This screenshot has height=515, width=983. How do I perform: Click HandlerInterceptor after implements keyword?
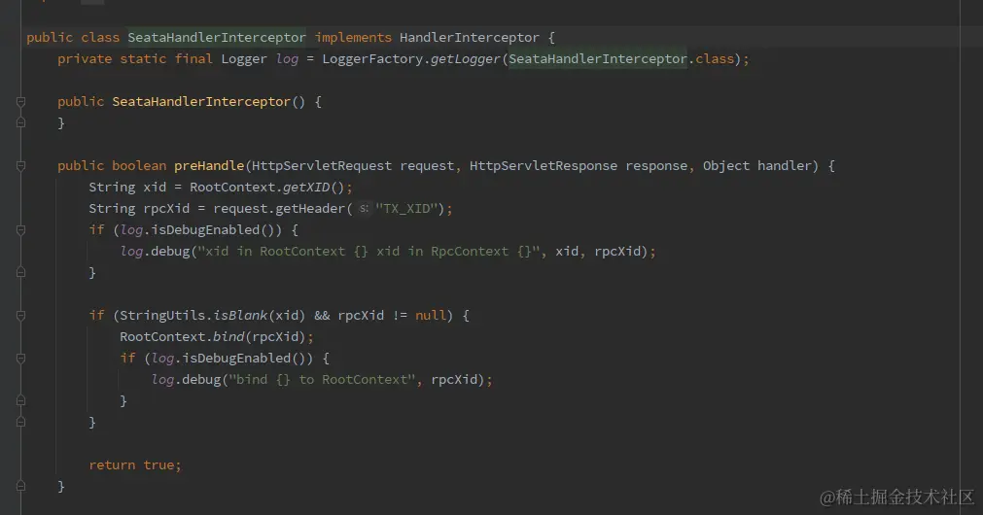[x=469, y=38]
